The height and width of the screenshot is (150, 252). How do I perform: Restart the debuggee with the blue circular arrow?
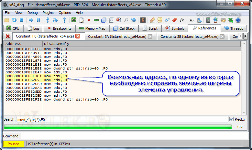click(14, 20)
